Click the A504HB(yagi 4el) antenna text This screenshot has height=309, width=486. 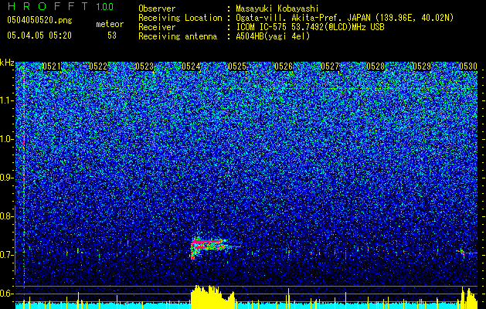[x=273, y=36]
